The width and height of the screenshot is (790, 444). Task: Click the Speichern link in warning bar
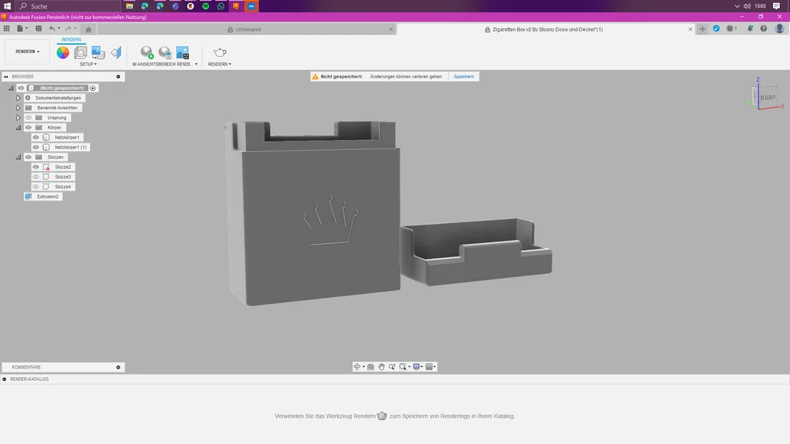point(464,77)
